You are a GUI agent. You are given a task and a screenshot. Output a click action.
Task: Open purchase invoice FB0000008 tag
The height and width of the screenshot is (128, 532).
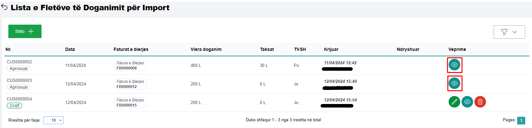[130, 66]
